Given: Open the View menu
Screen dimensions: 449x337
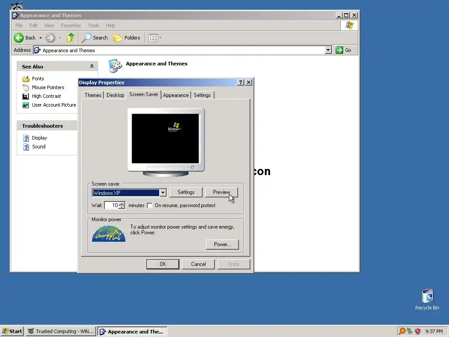Looking at the screenshot, I should point(49,25).
